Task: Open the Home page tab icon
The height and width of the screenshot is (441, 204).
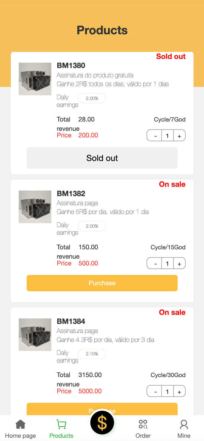Action: click(21, 424)
